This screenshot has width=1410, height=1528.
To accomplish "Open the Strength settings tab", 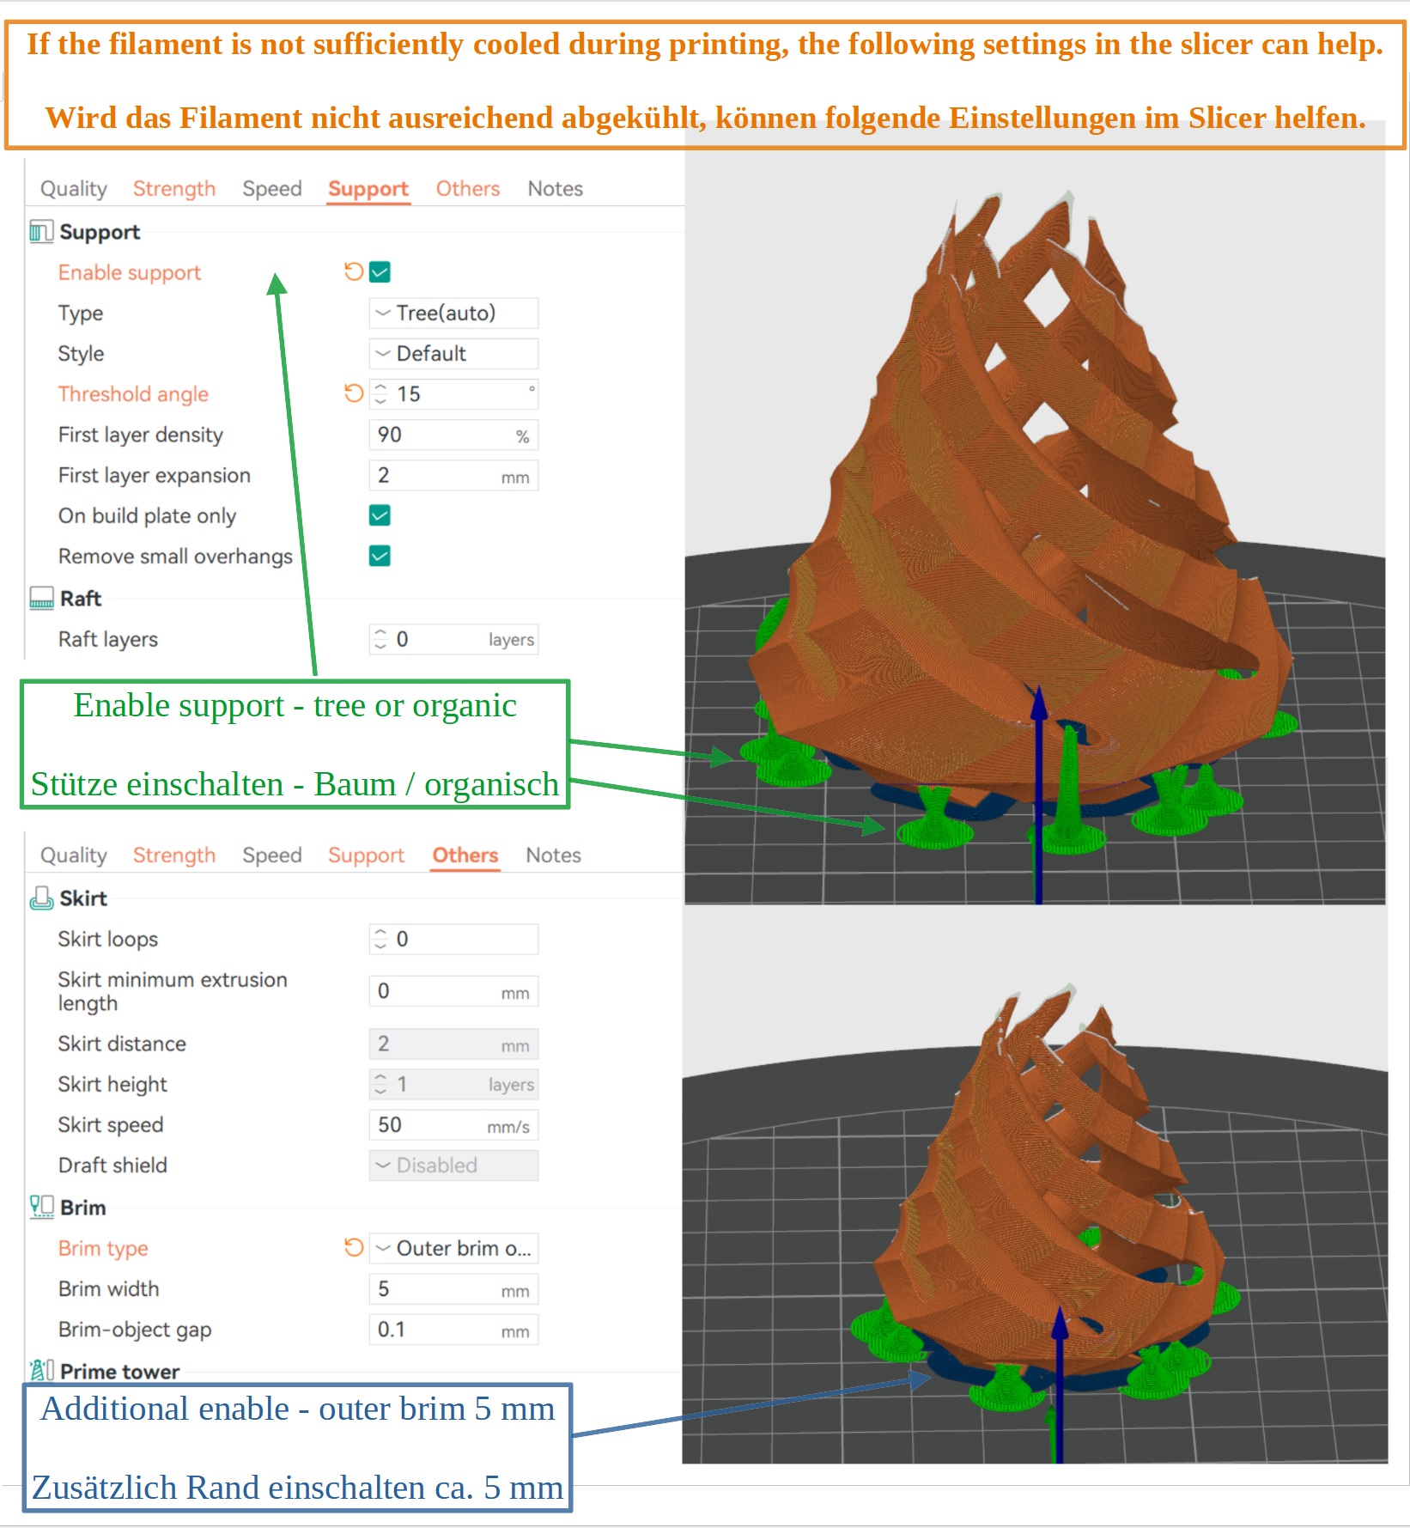I will click(x=174, y=188).
